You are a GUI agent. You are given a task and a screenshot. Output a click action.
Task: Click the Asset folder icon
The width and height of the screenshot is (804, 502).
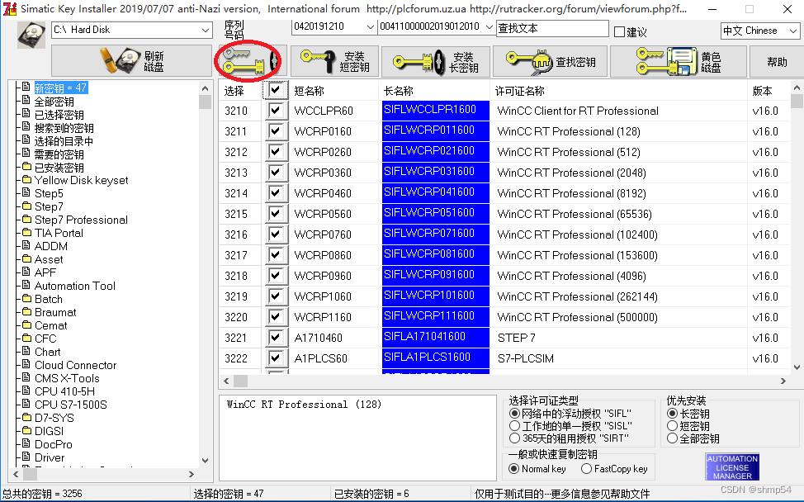26,259
